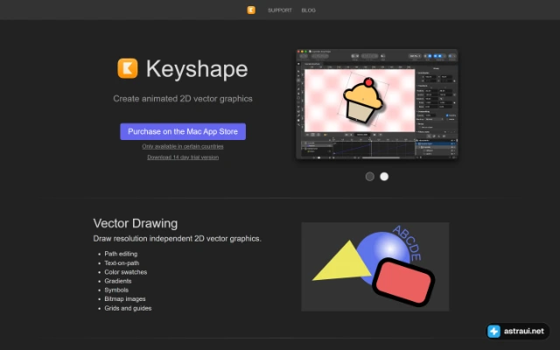Click the Grids and guides list item
This screenshot has height=350, width=560.
tap(128, 308)
